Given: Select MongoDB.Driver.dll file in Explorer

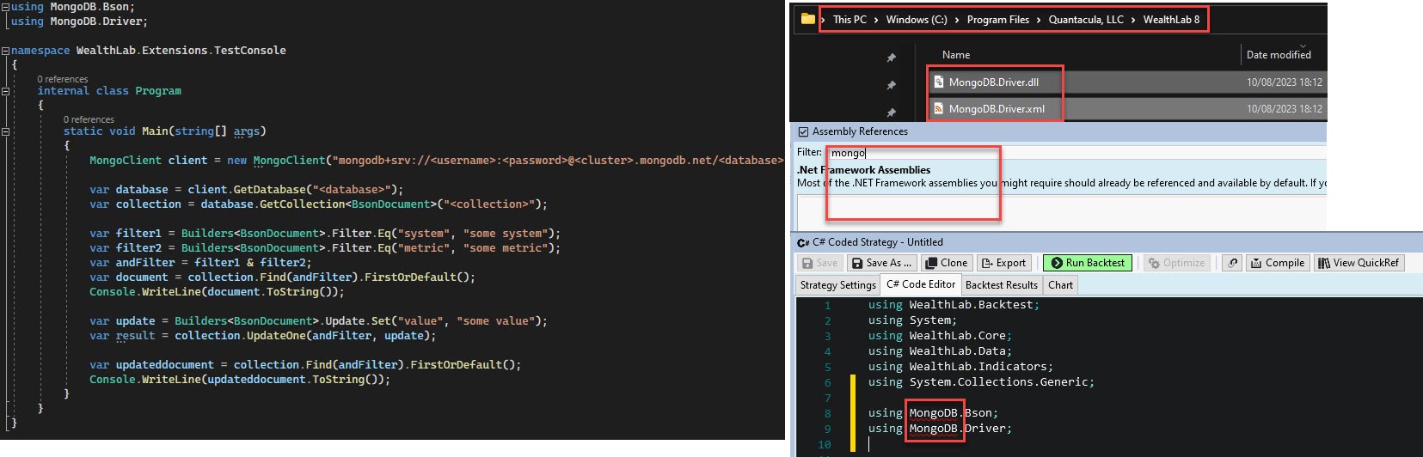Looking at the screenshot, I should [x=993, y=82].
